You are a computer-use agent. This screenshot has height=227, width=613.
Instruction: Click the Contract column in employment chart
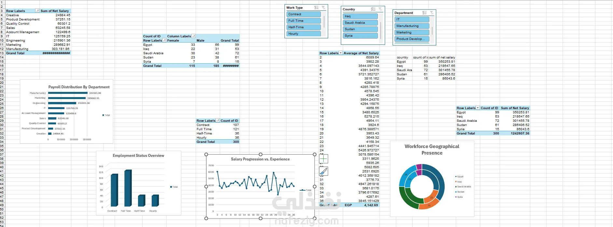click(x=114, y=190)
